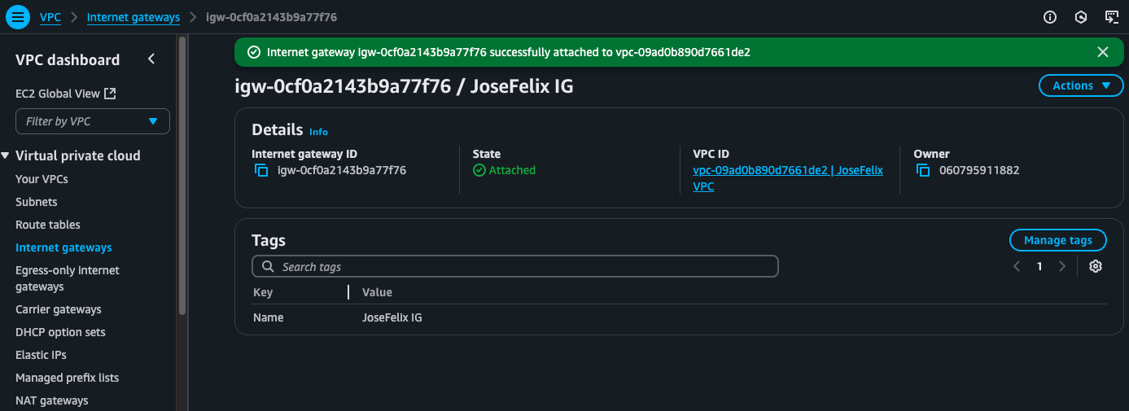Click the VPC dashboard sidebar title

[68, 59]
